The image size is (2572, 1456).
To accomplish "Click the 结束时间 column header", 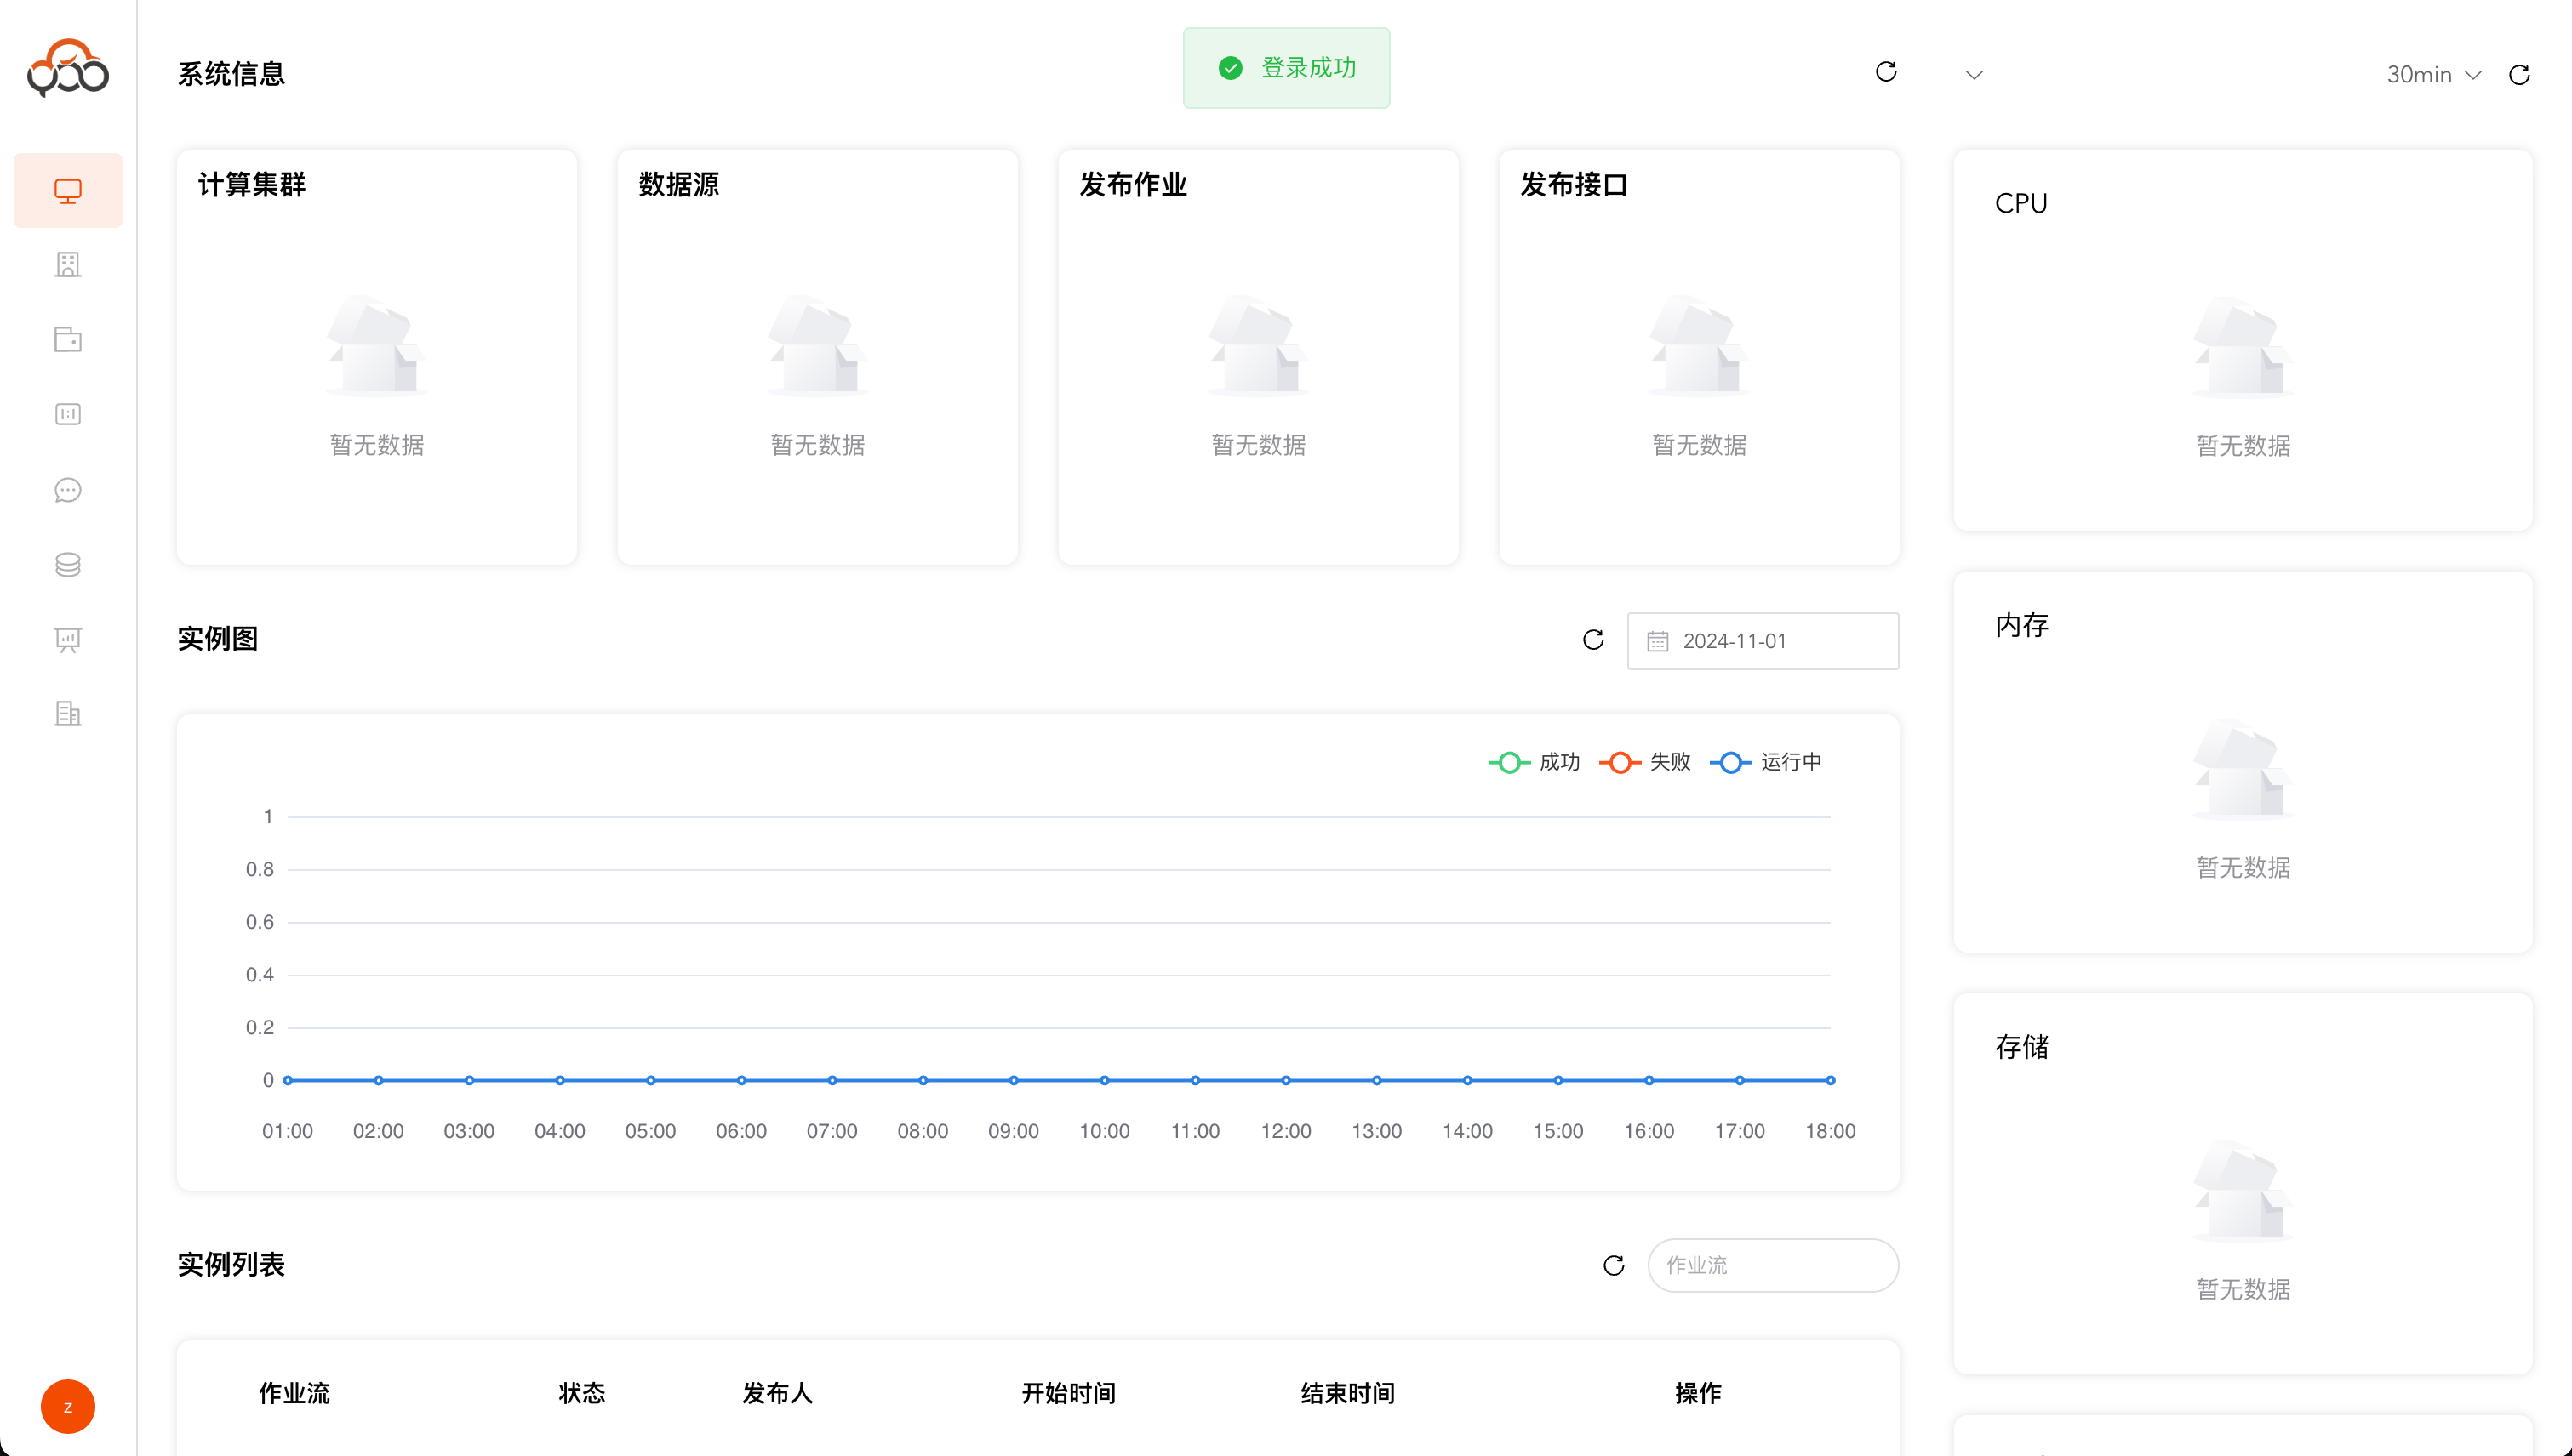I will coord(1347,1393).
